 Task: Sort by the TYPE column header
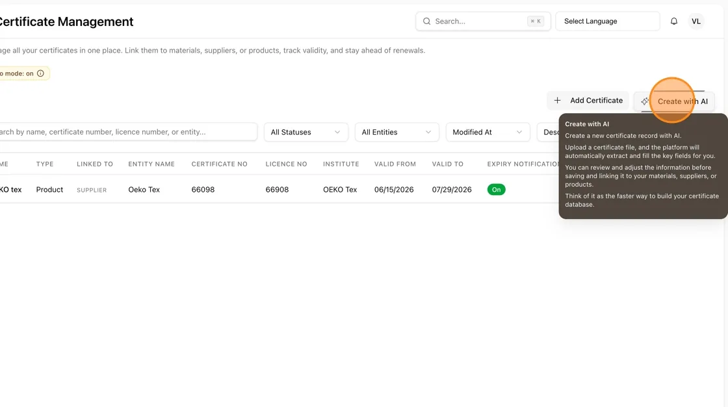click(x=45, y=164)
